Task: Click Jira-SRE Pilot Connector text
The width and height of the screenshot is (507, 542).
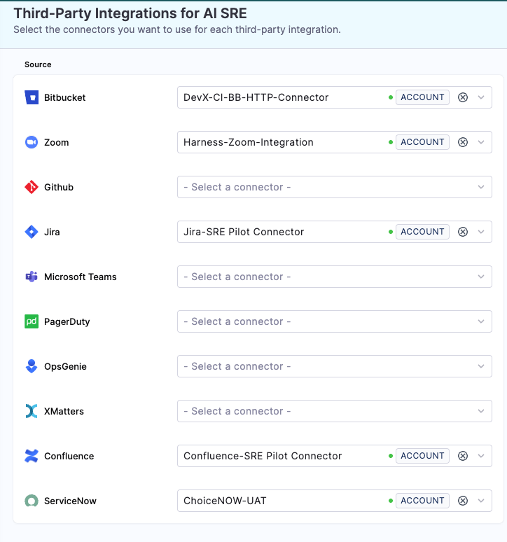Action: coord(244,232)
